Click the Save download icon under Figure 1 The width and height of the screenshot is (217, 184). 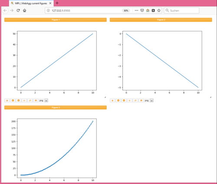click(36, 100)
